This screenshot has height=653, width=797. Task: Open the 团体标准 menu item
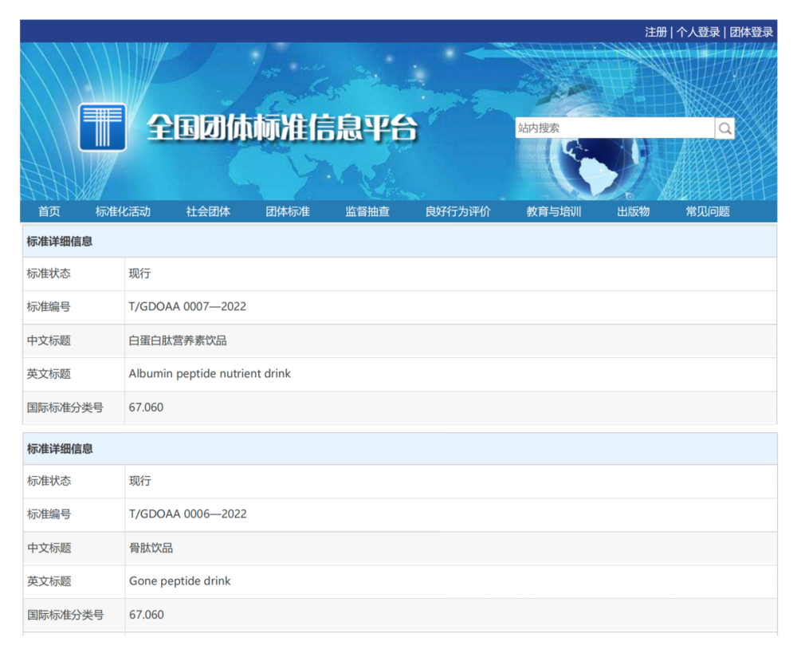click(x=288, y=211)
